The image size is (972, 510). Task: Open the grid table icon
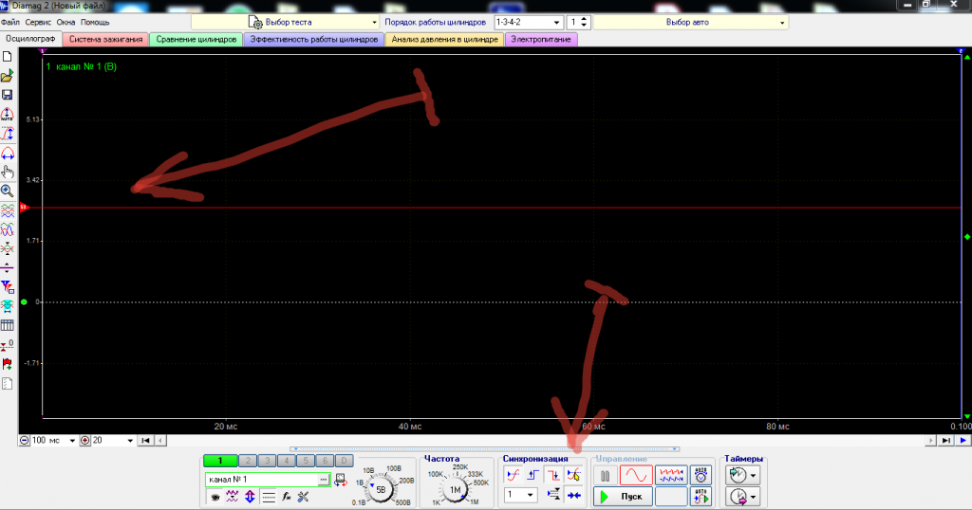(x=8, y=325)
